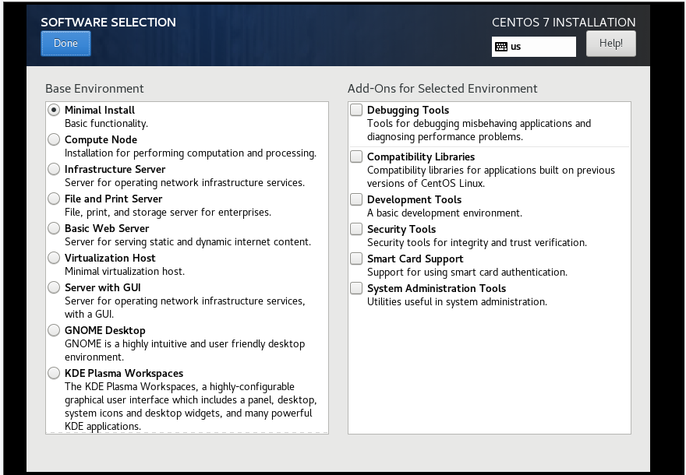686x475 pixels.
Task: Click the 'CENTOS 7 INSTALLATION' title text
Action: click(x=564, y=23)
